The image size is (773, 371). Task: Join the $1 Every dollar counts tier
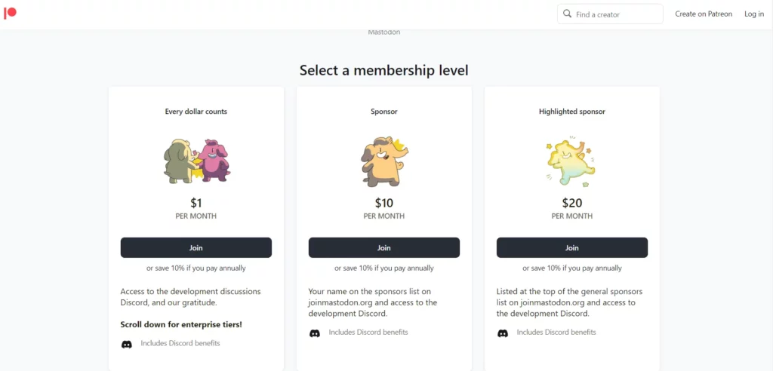pos(196,248)
